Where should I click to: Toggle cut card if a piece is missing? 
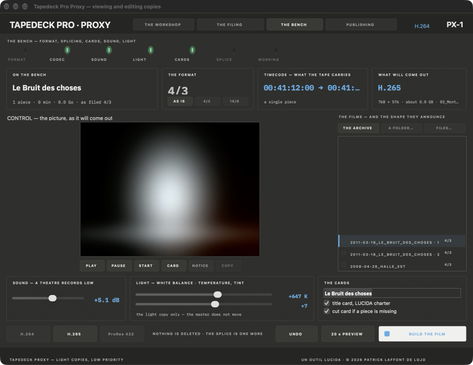pyautogui.click(x=326, y=311)
